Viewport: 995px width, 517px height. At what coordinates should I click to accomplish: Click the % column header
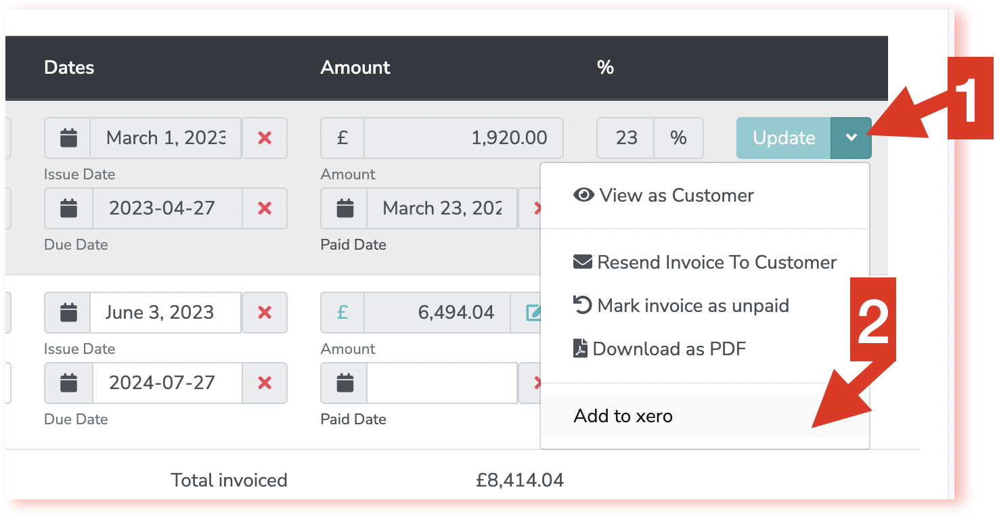[605, 68]
